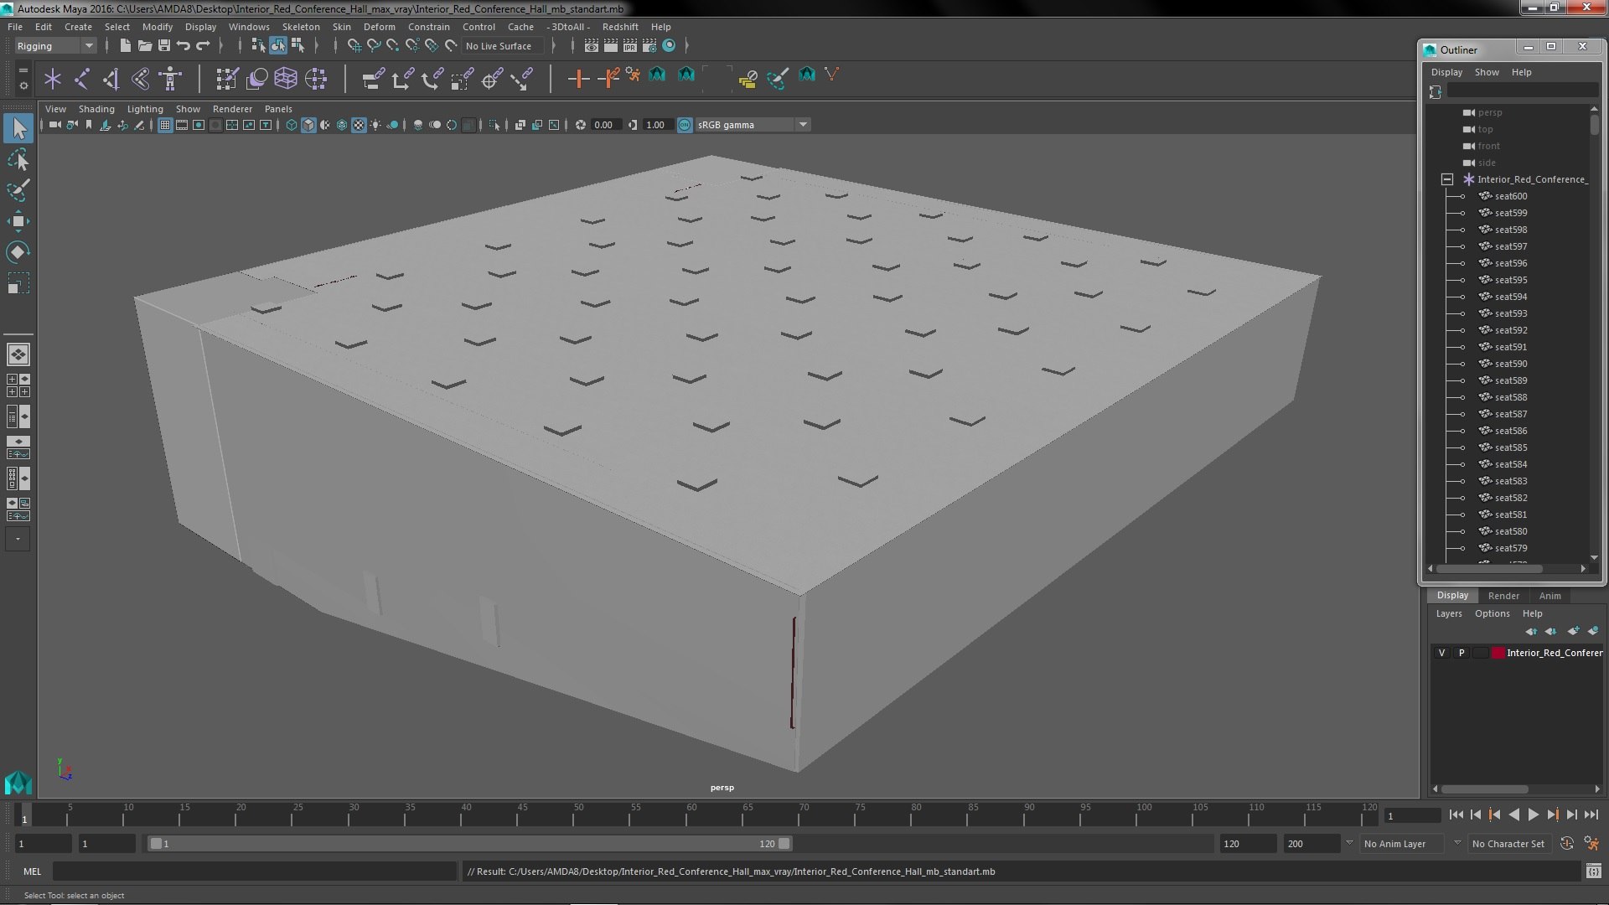Click the Undo arrow icon
Image resolution: width=1609 pixels, height=905 pixels.
[184, 46]
